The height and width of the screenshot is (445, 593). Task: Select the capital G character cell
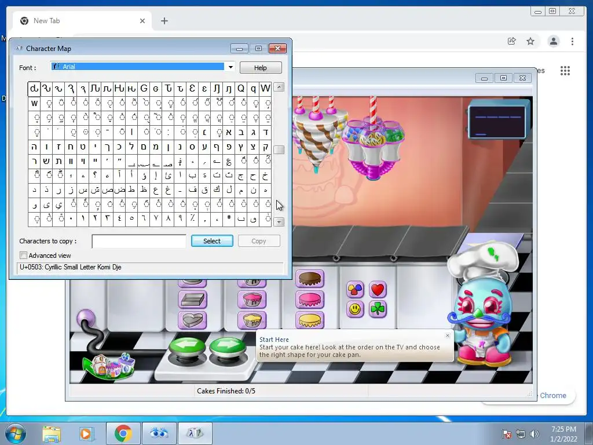pyautogui.click(x=144, y=89)
